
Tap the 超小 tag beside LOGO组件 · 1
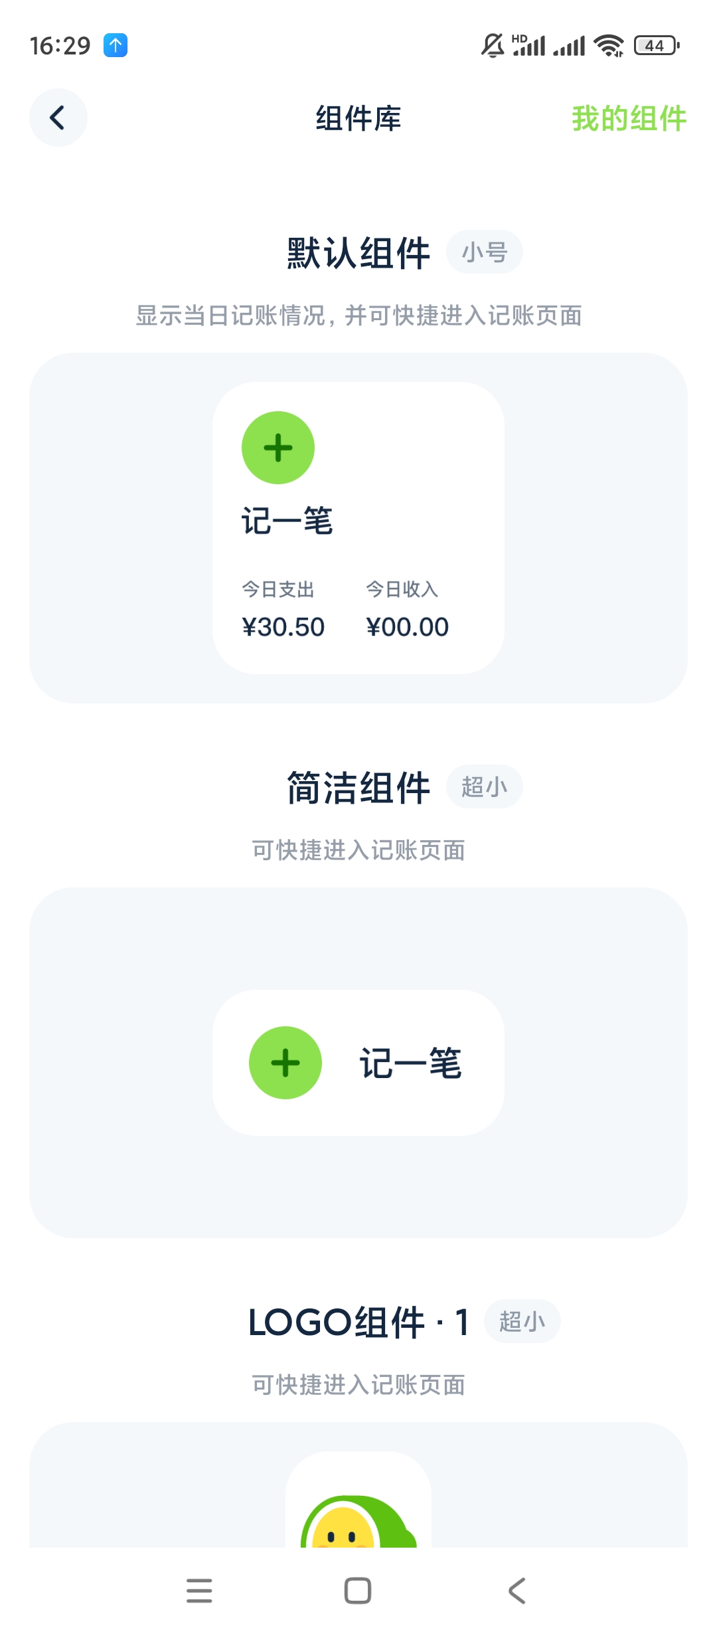(522, 1322)
